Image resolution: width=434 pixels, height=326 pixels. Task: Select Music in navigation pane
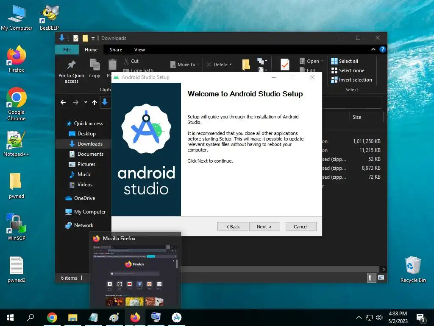[80, 174]
